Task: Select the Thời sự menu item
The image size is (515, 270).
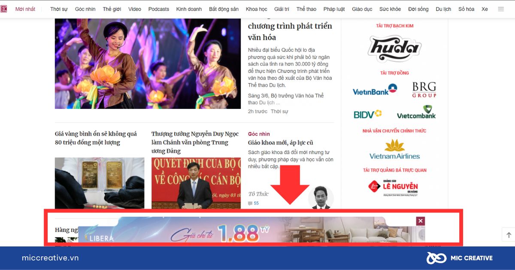Action: (59, 9)
